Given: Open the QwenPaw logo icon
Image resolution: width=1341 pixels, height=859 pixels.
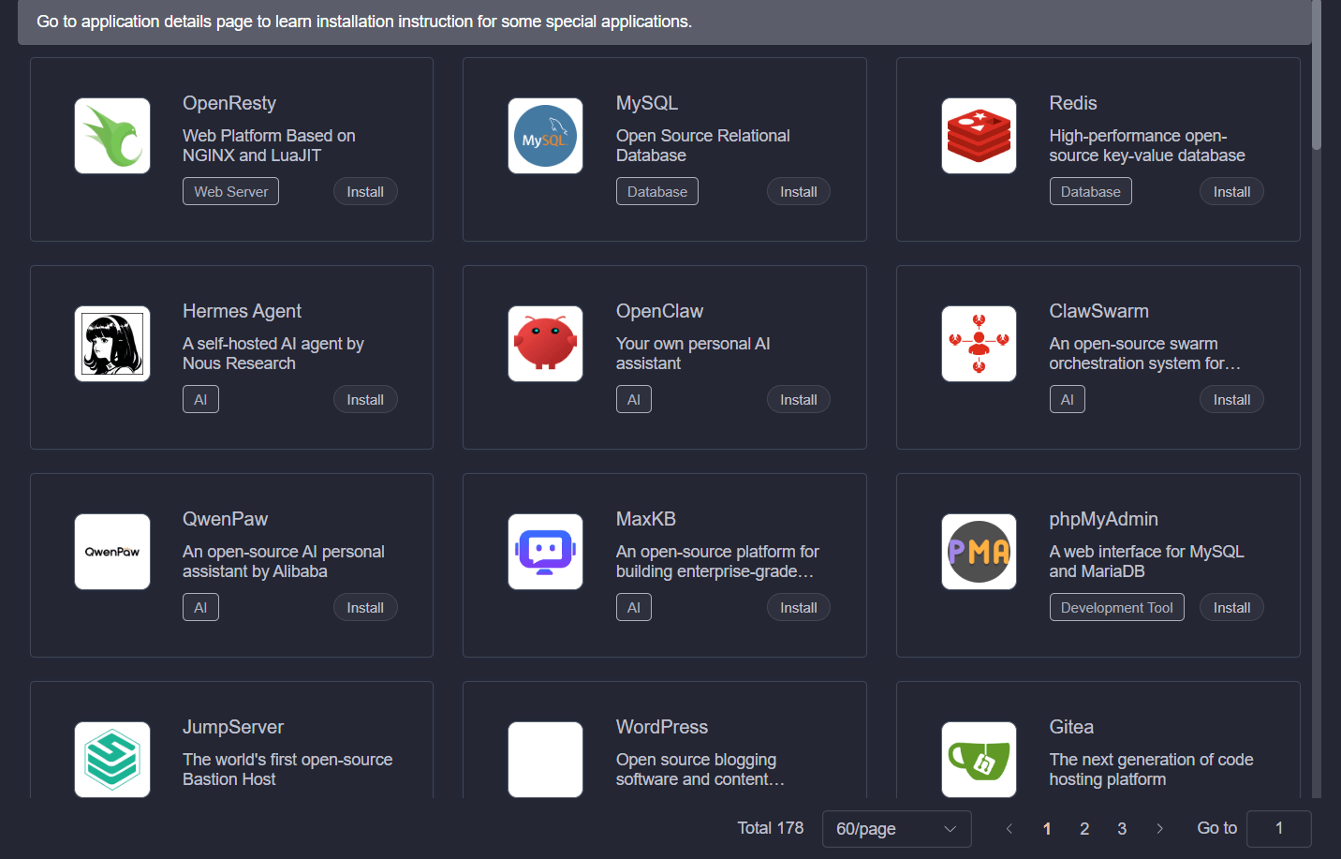Looking at the screenshot, I should coord(112,552).
